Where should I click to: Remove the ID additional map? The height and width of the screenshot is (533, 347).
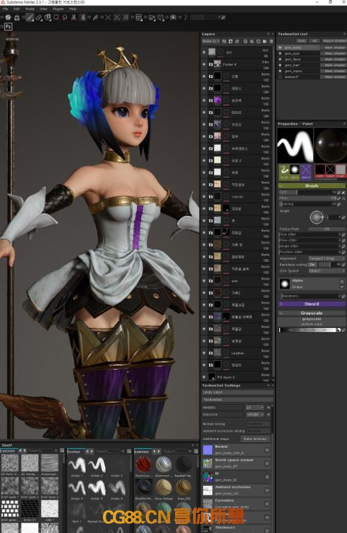(x=267, y=477)
